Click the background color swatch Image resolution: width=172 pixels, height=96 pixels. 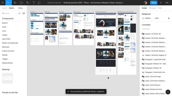click(143, 18)
